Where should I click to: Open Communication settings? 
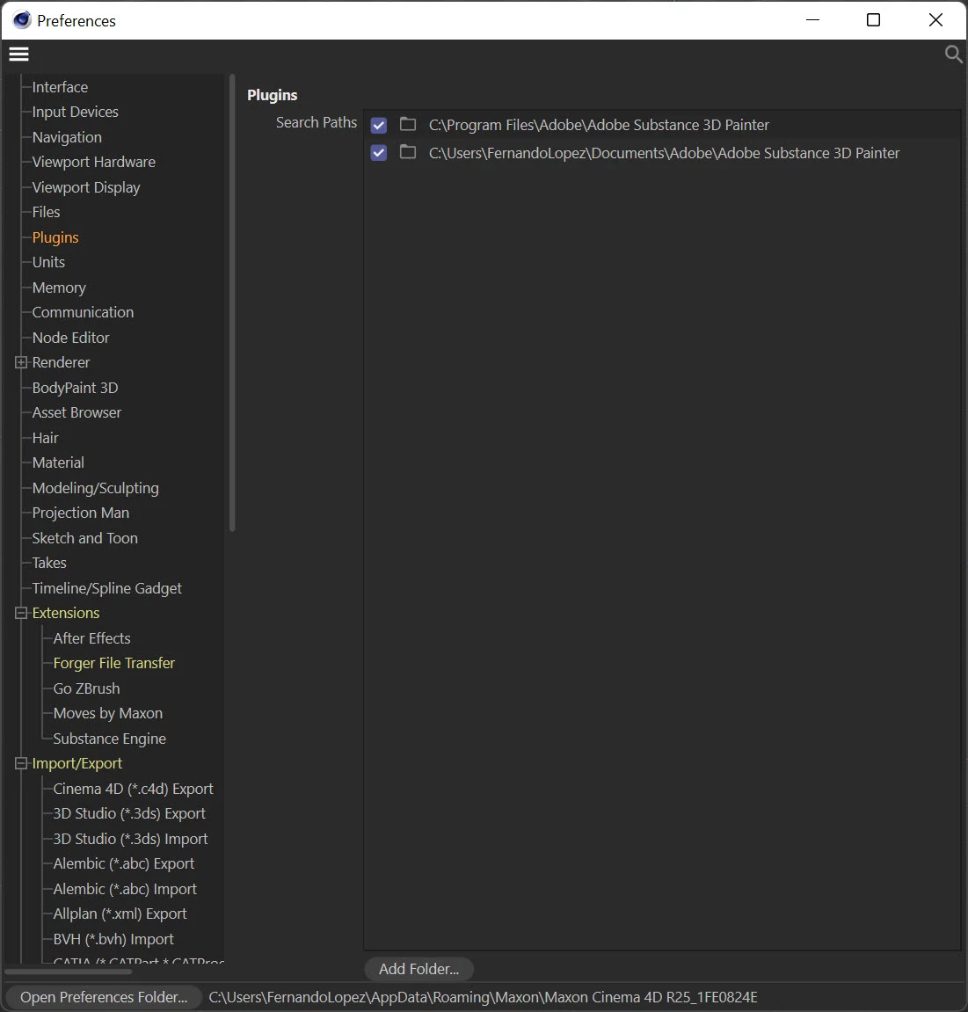click(84, 312)
